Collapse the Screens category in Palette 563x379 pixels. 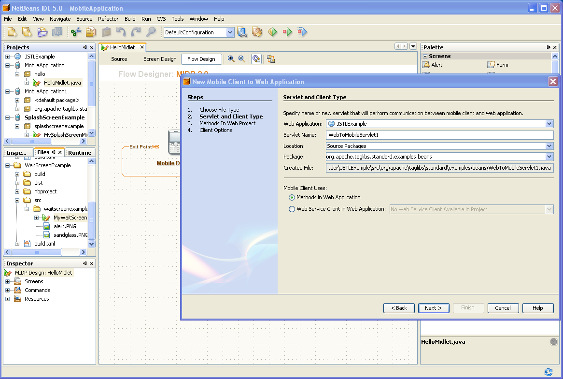point(425,56)
